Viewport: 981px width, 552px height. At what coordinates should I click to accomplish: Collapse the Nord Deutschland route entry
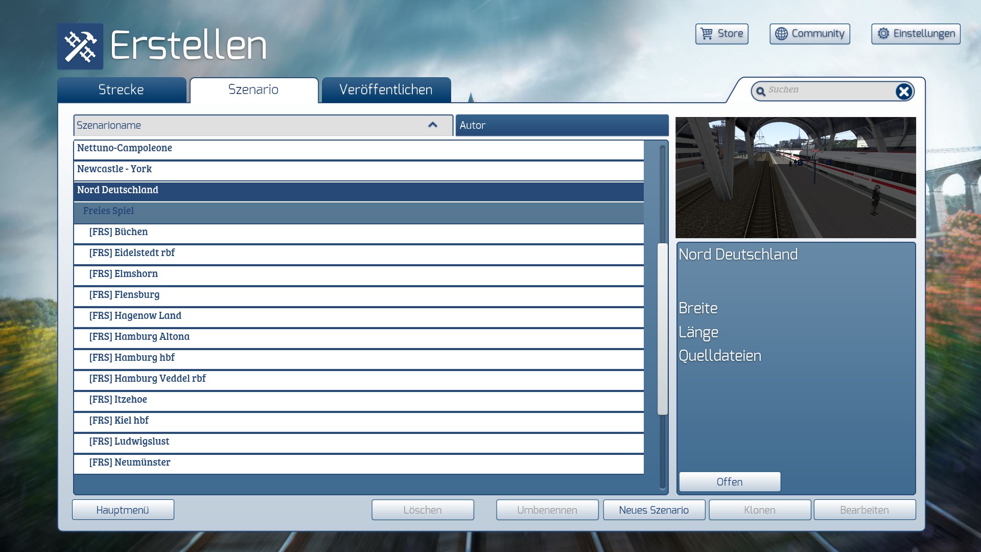(118, 190)
